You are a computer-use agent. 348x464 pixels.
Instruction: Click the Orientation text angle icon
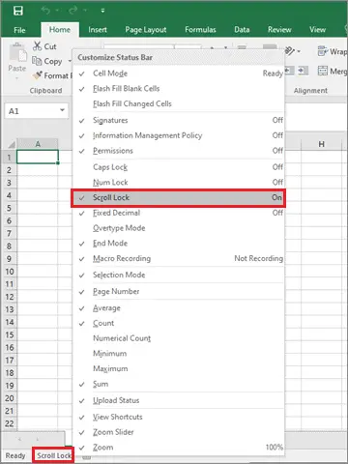coord(290,51)
